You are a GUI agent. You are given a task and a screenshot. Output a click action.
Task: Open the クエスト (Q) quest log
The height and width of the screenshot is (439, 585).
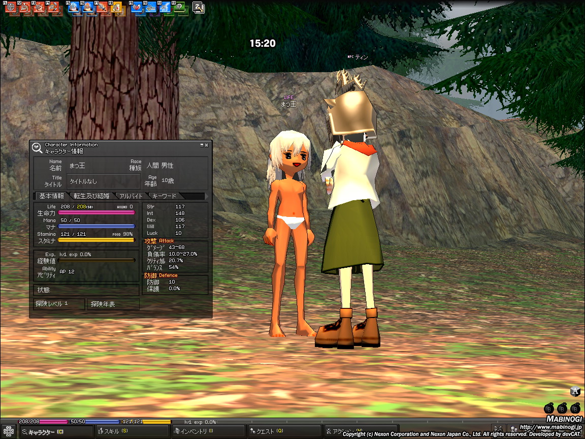point(284,431)
